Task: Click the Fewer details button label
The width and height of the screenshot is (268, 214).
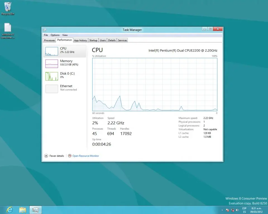Action: [57, 156]
